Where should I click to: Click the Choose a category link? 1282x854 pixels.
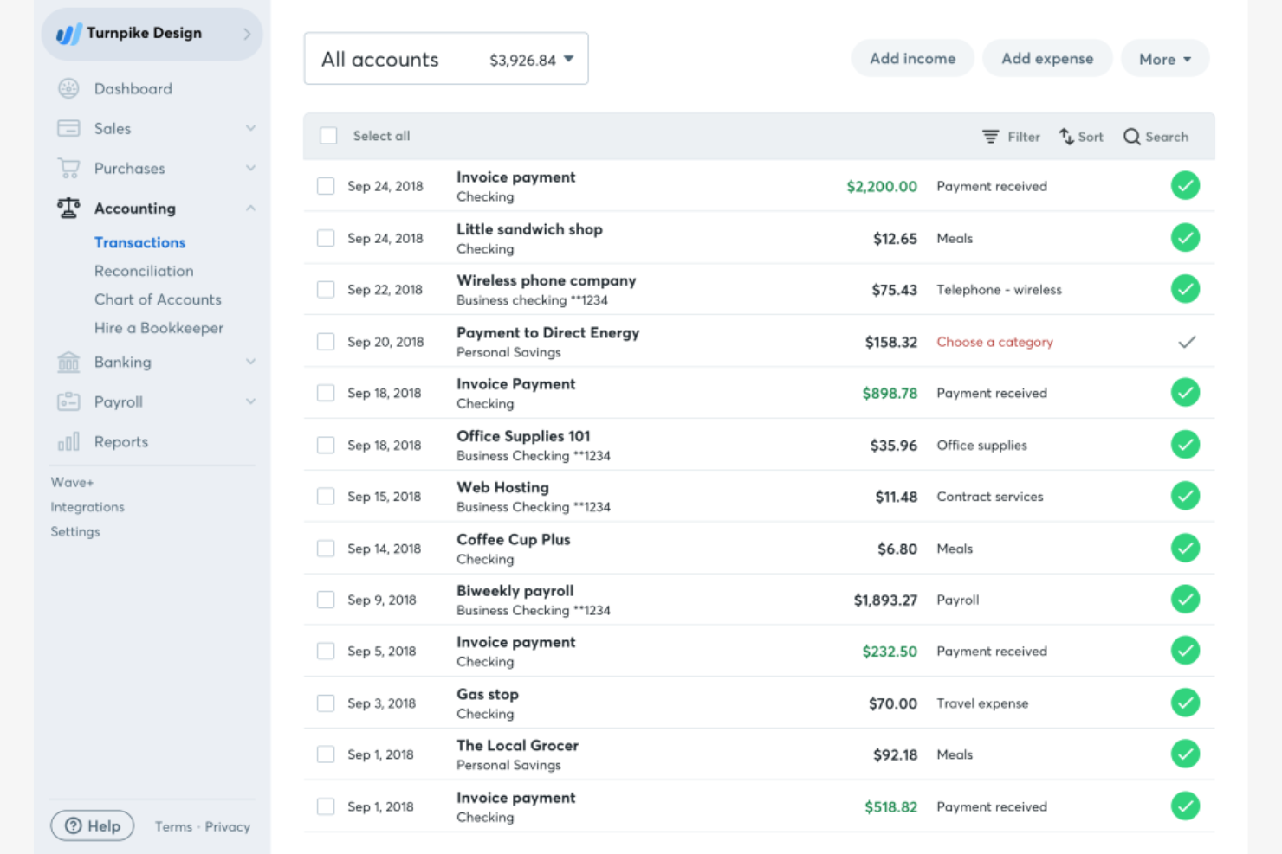coord(994,342)
